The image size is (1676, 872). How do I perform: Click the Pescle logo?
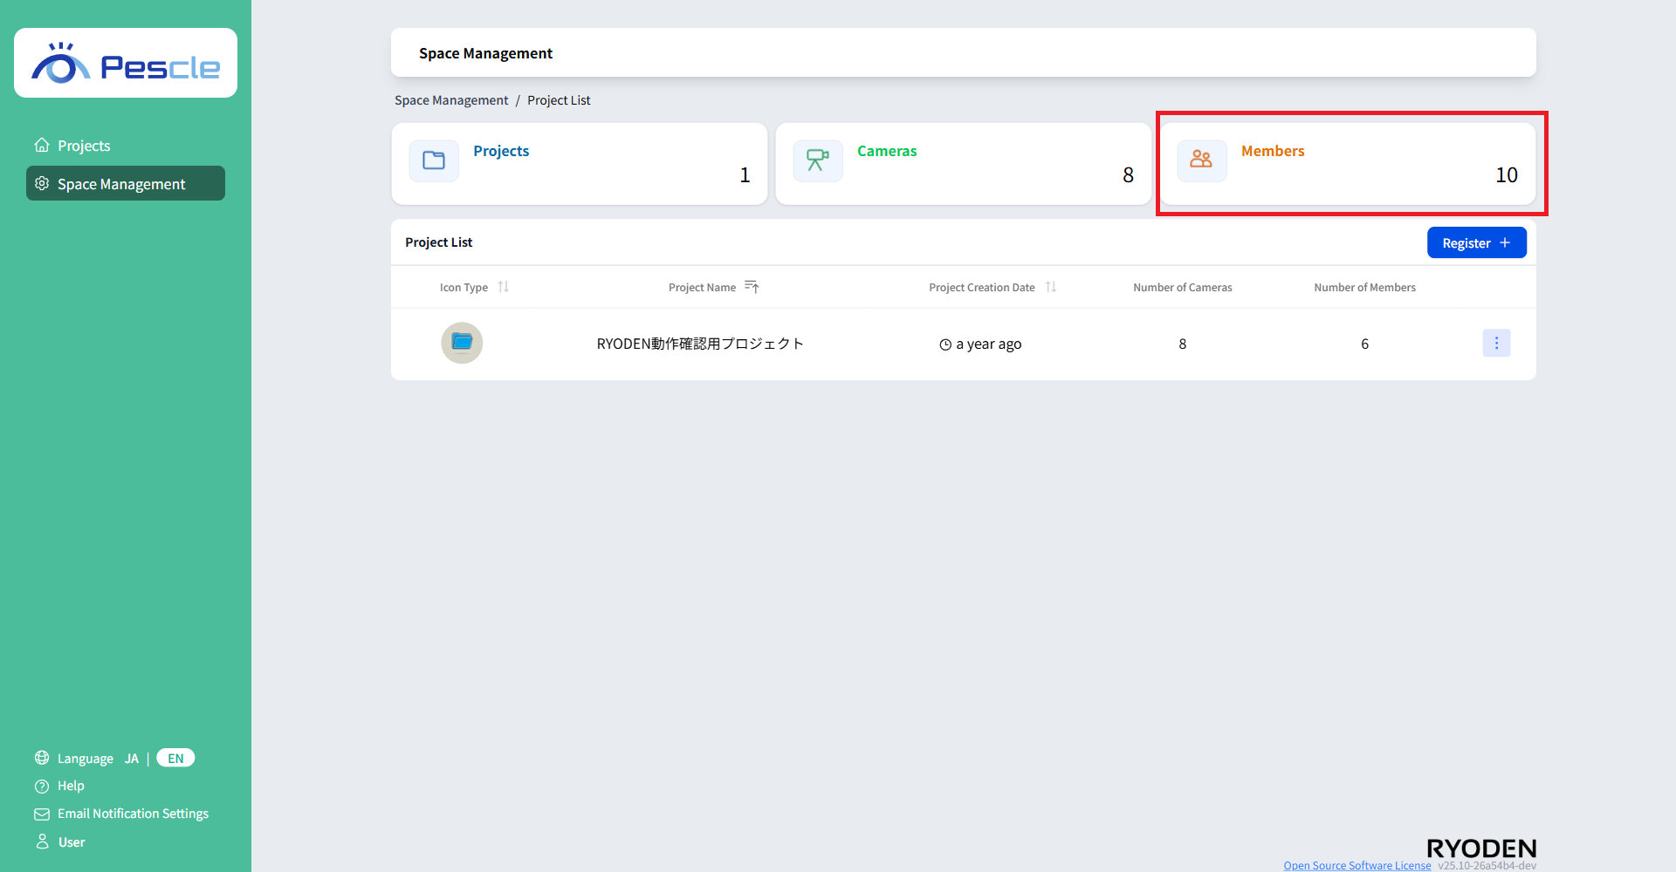(126, 64)
